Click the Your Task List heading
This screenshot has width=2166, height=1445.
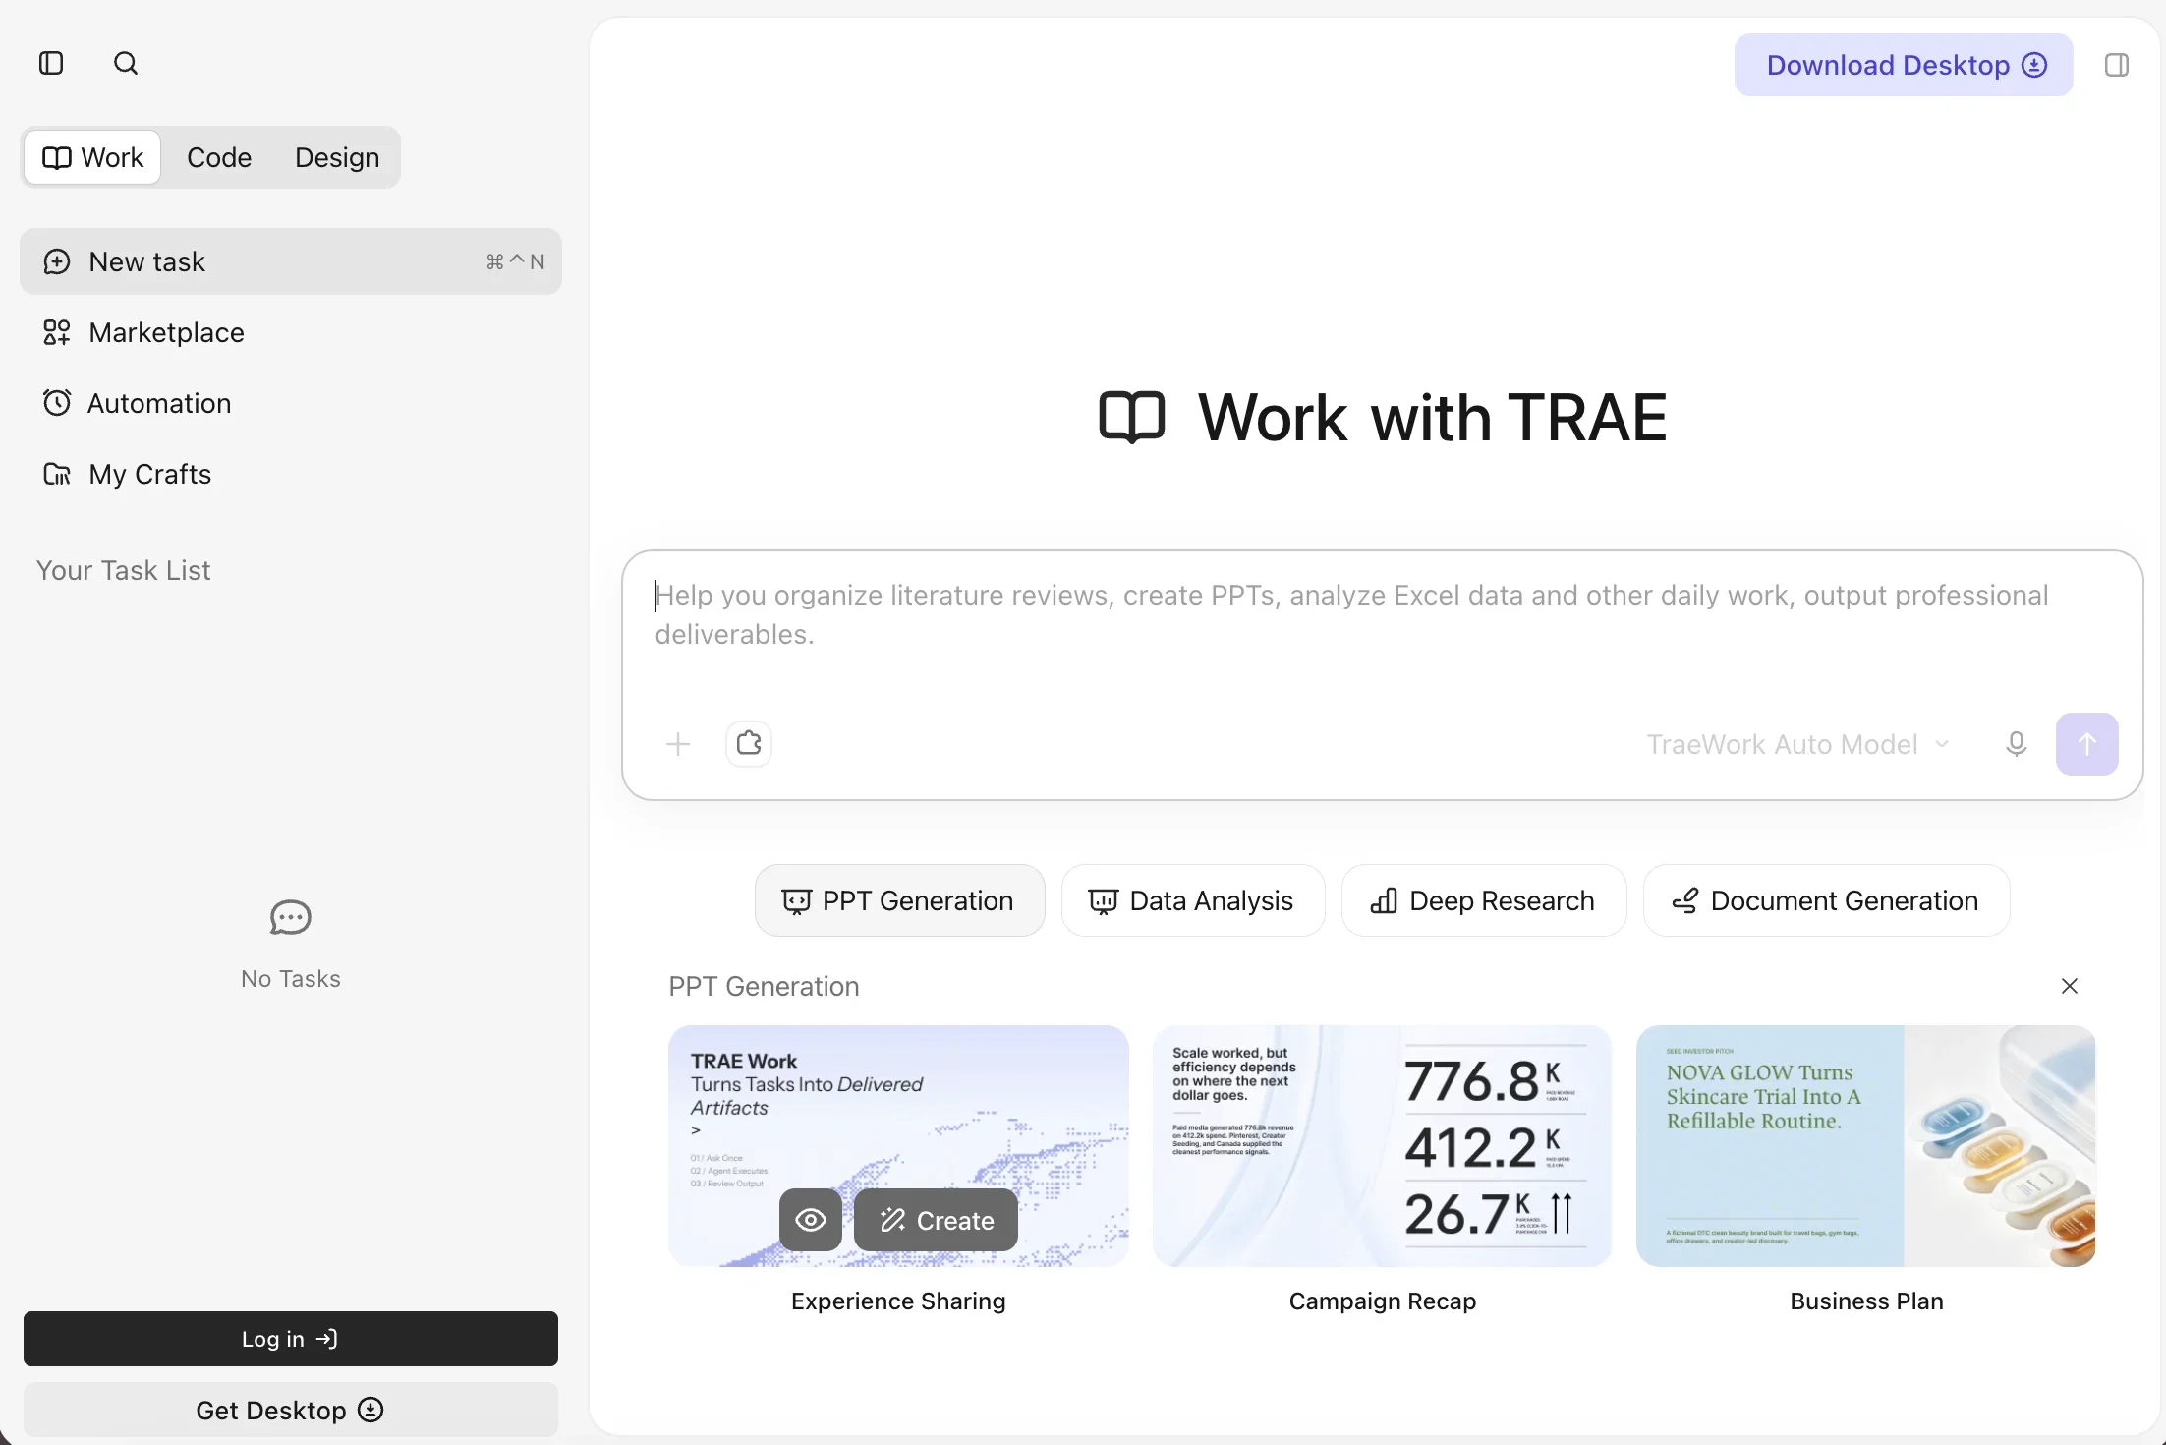click(124, 571)
